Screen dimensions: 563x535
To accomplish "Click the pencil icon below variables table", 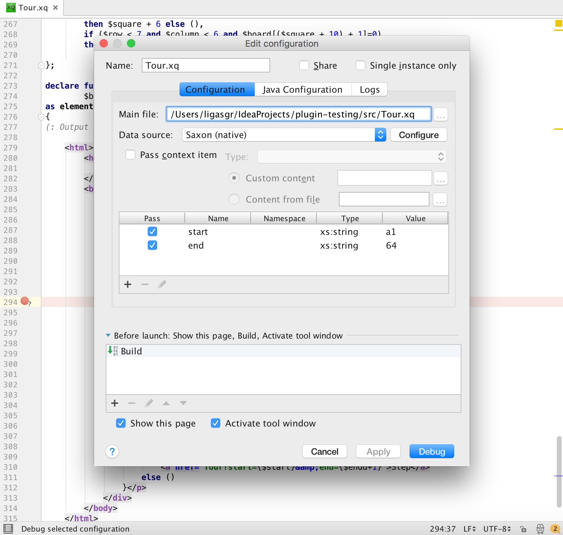I will pyautogui.click(x=162, y=284).
